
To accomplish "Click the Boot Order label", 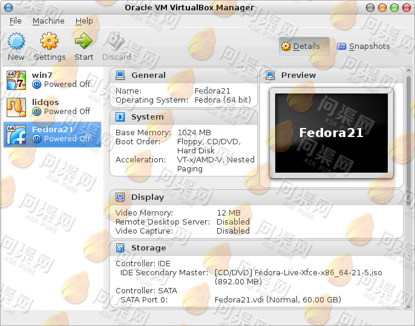I will pyautogui.click(x=138, y=142).
